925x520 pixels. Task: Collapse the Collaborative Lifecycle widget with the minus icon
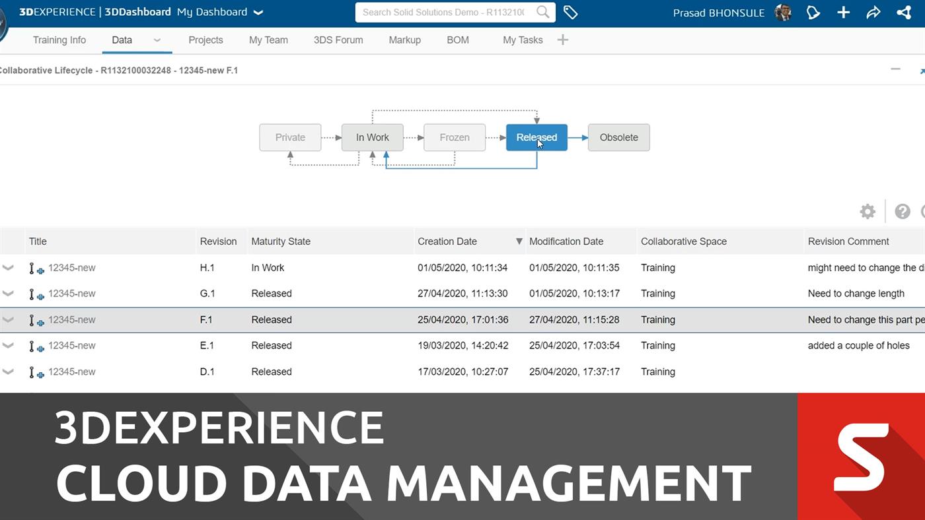[895, 69]
